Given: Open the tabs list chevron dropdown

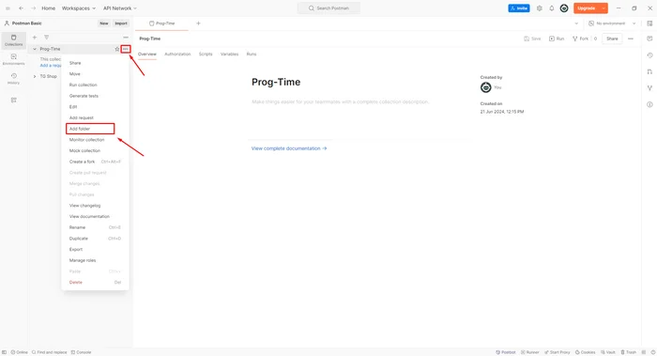Looking at the screenshot, I should [576, 23].
